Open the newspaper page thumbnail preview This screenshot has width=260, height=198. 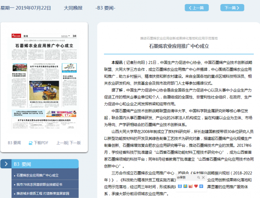pos(44,82)
